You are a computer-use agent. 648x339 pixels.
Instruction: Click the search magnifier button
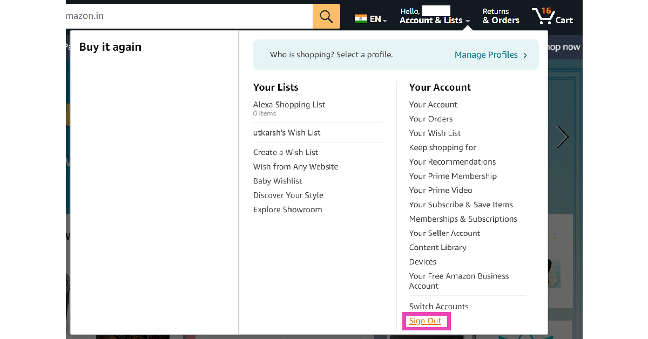(326, 16)
